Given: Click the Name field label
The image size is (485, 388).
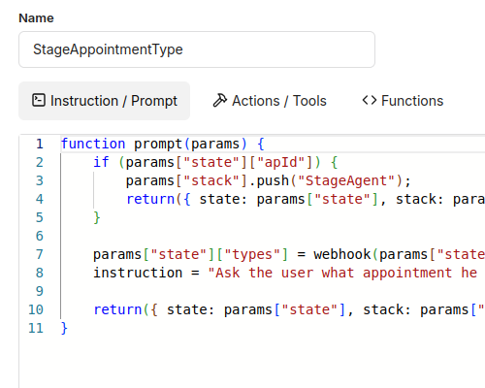Looking at the screenshot, I should [x=36, y=18].
